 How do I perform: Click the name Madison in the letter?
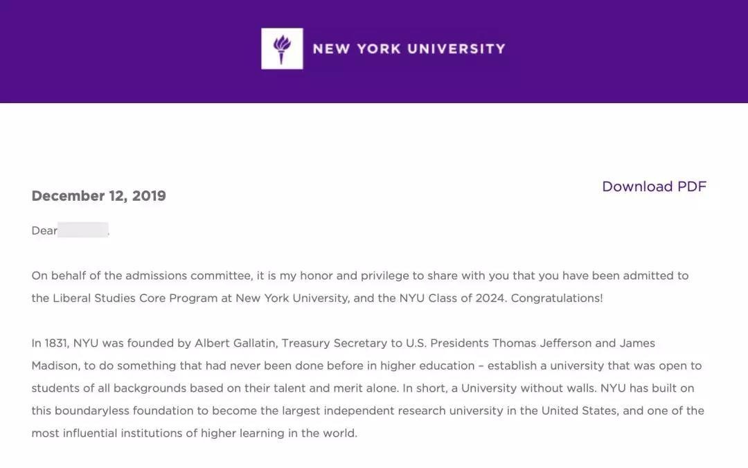tap(55, 366)
